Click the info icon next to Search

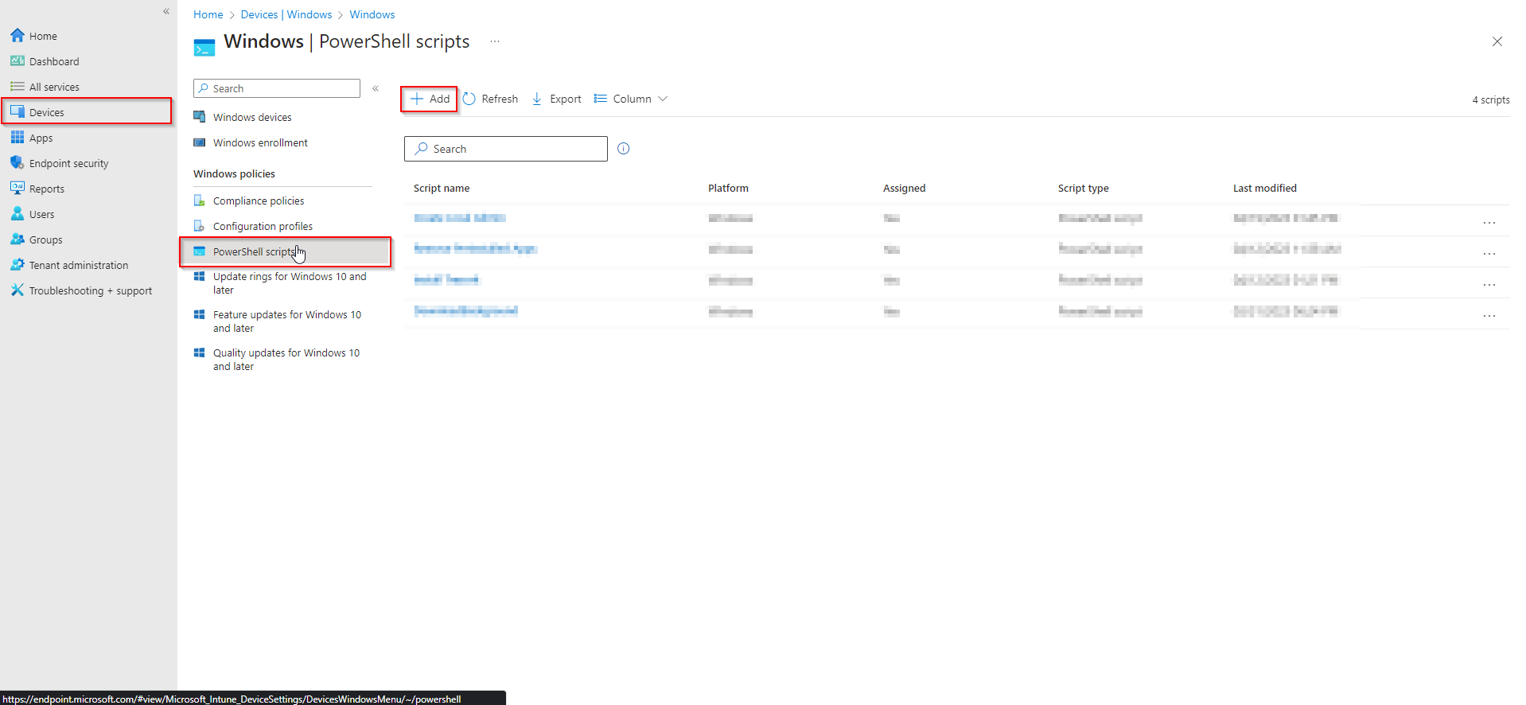[624, 149]
